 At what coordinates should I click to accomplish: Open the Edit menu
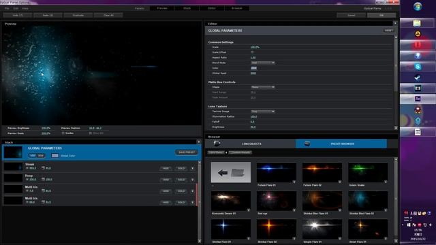click(x=16, y=8)
